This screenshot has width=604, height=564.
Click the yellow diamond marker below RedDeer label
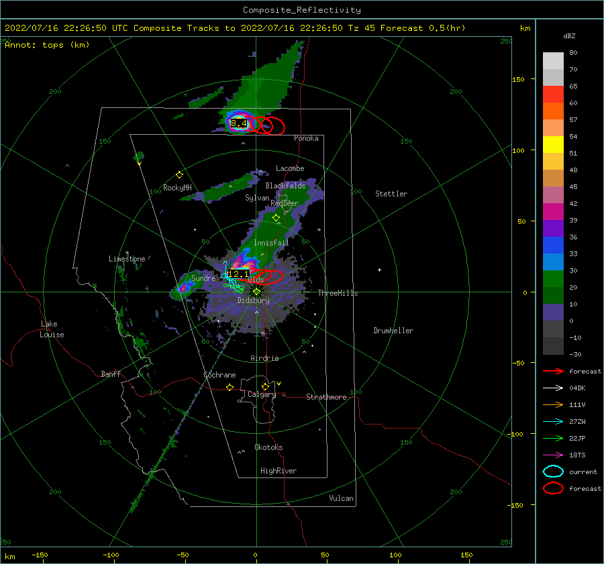tap(276, 218)
